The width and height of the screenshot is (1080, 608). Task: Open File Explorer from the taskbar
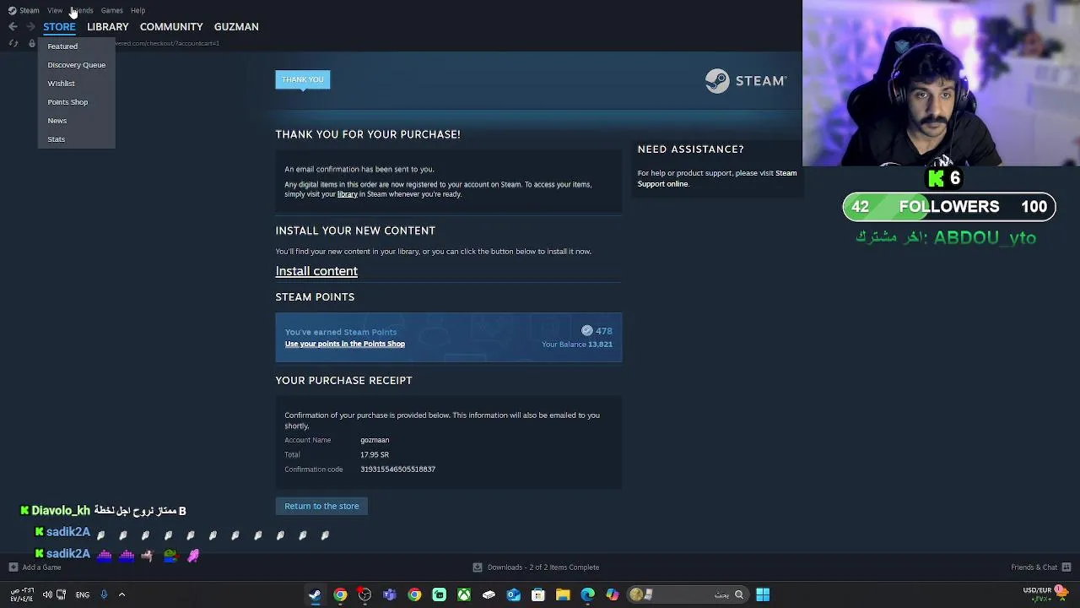point(563,594)
